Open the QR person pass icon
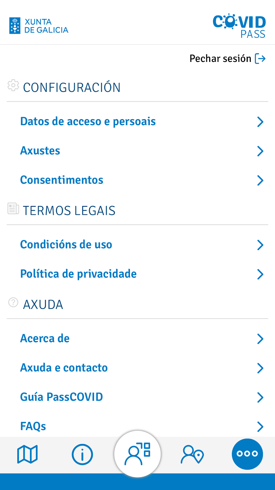 137,454
